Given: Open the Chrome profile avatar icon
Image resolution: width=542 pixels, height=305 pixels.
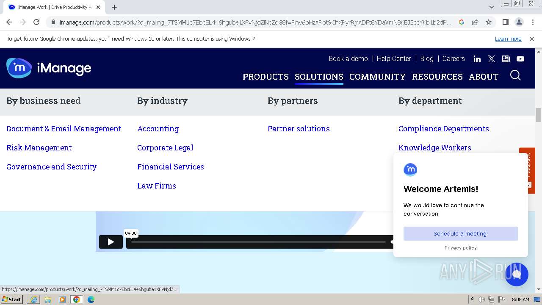Looking at the screenshot, I should point(519,22).
